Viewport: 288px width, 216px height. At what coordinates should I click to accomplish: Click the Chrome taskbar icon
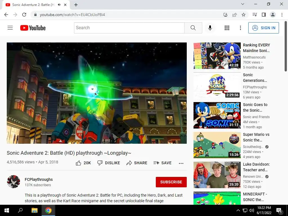(48, 210)
